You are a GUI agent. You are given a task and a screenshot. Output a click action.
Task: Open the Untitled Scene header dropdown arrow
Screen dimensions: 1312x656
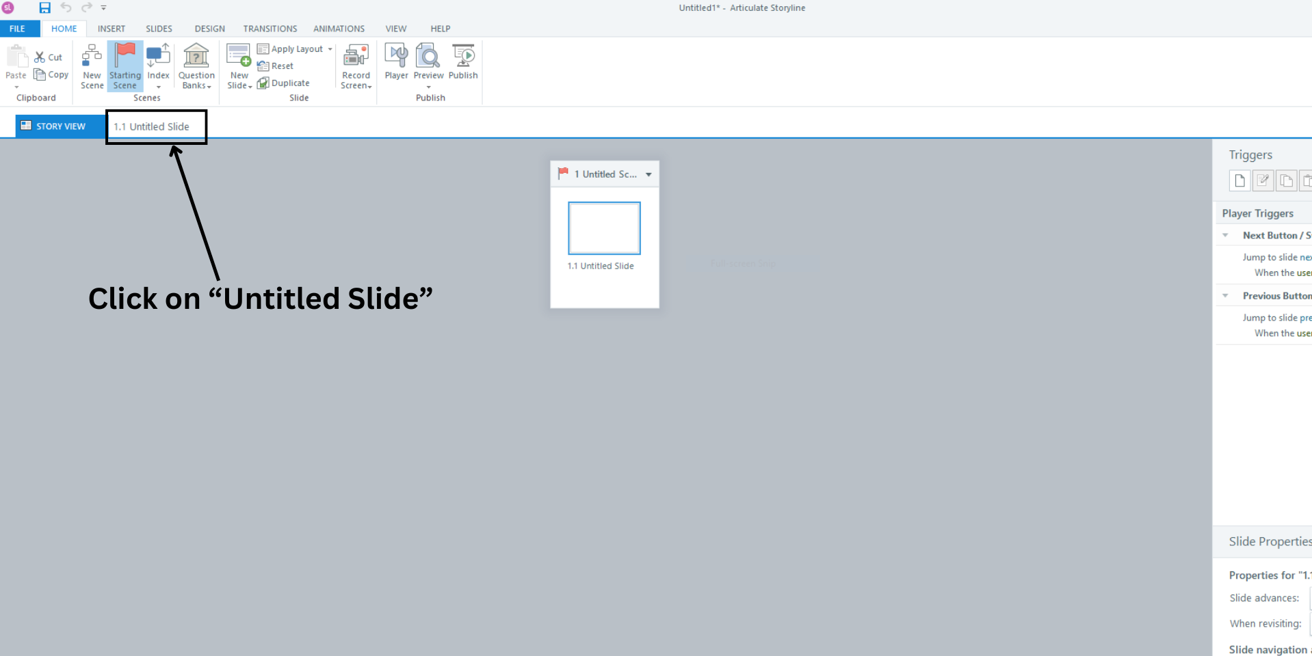[648, 174]
